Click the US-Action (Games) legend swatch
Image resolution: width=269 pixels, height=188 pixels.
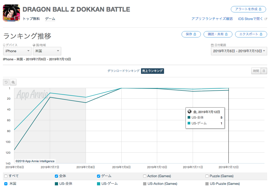pyautogui.click(x=145, y=184)
